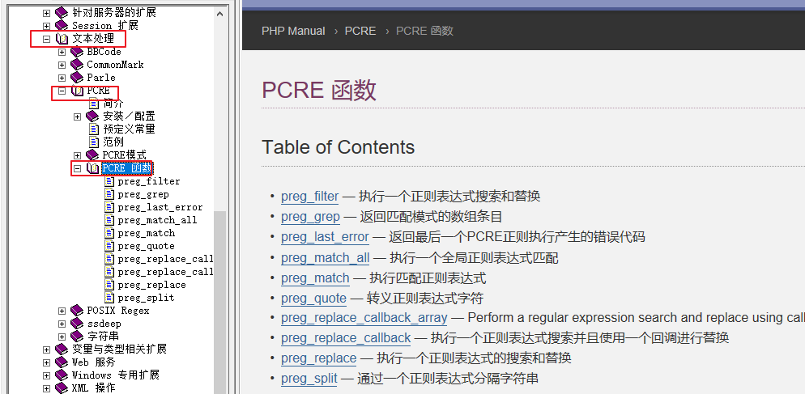Click the book icon beside ssdeep

click(77, 324)
